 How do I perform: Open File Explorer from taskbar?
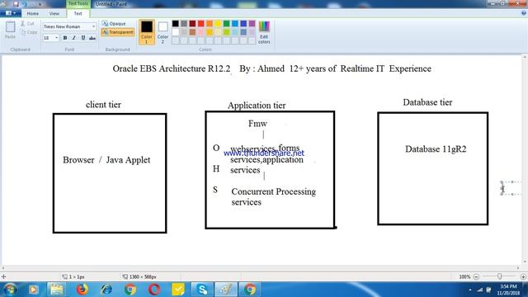point(57,290)
